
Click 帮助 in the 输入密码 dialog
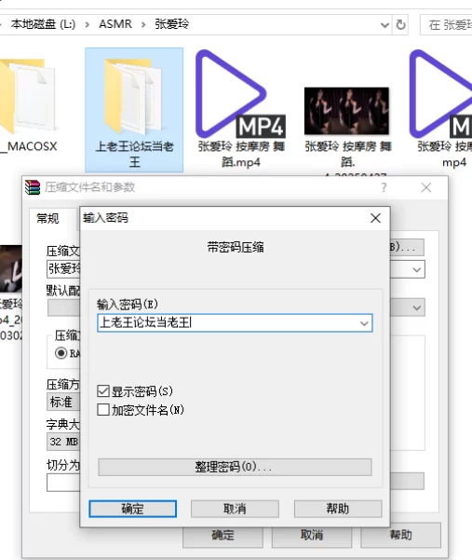338,509
